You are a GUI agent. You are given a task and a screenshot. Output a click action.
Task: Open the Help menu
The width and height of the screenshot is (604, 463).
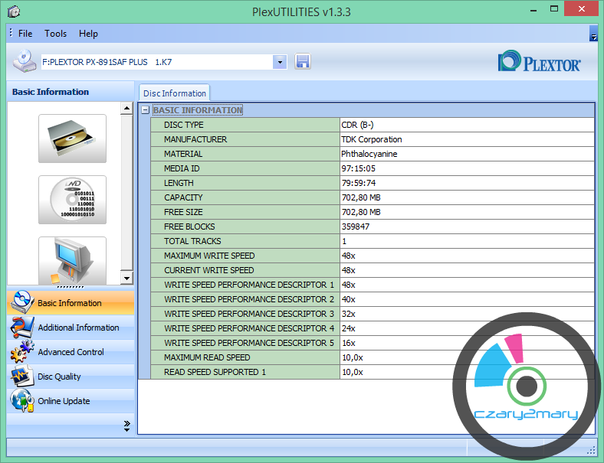[88, 34]
